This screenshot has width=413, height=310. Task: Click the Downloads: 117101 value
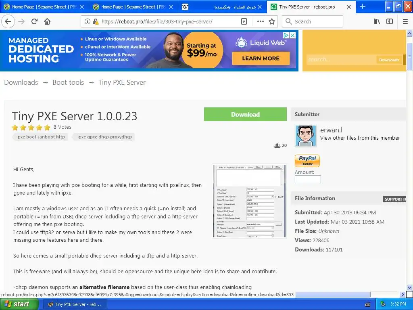334,249
